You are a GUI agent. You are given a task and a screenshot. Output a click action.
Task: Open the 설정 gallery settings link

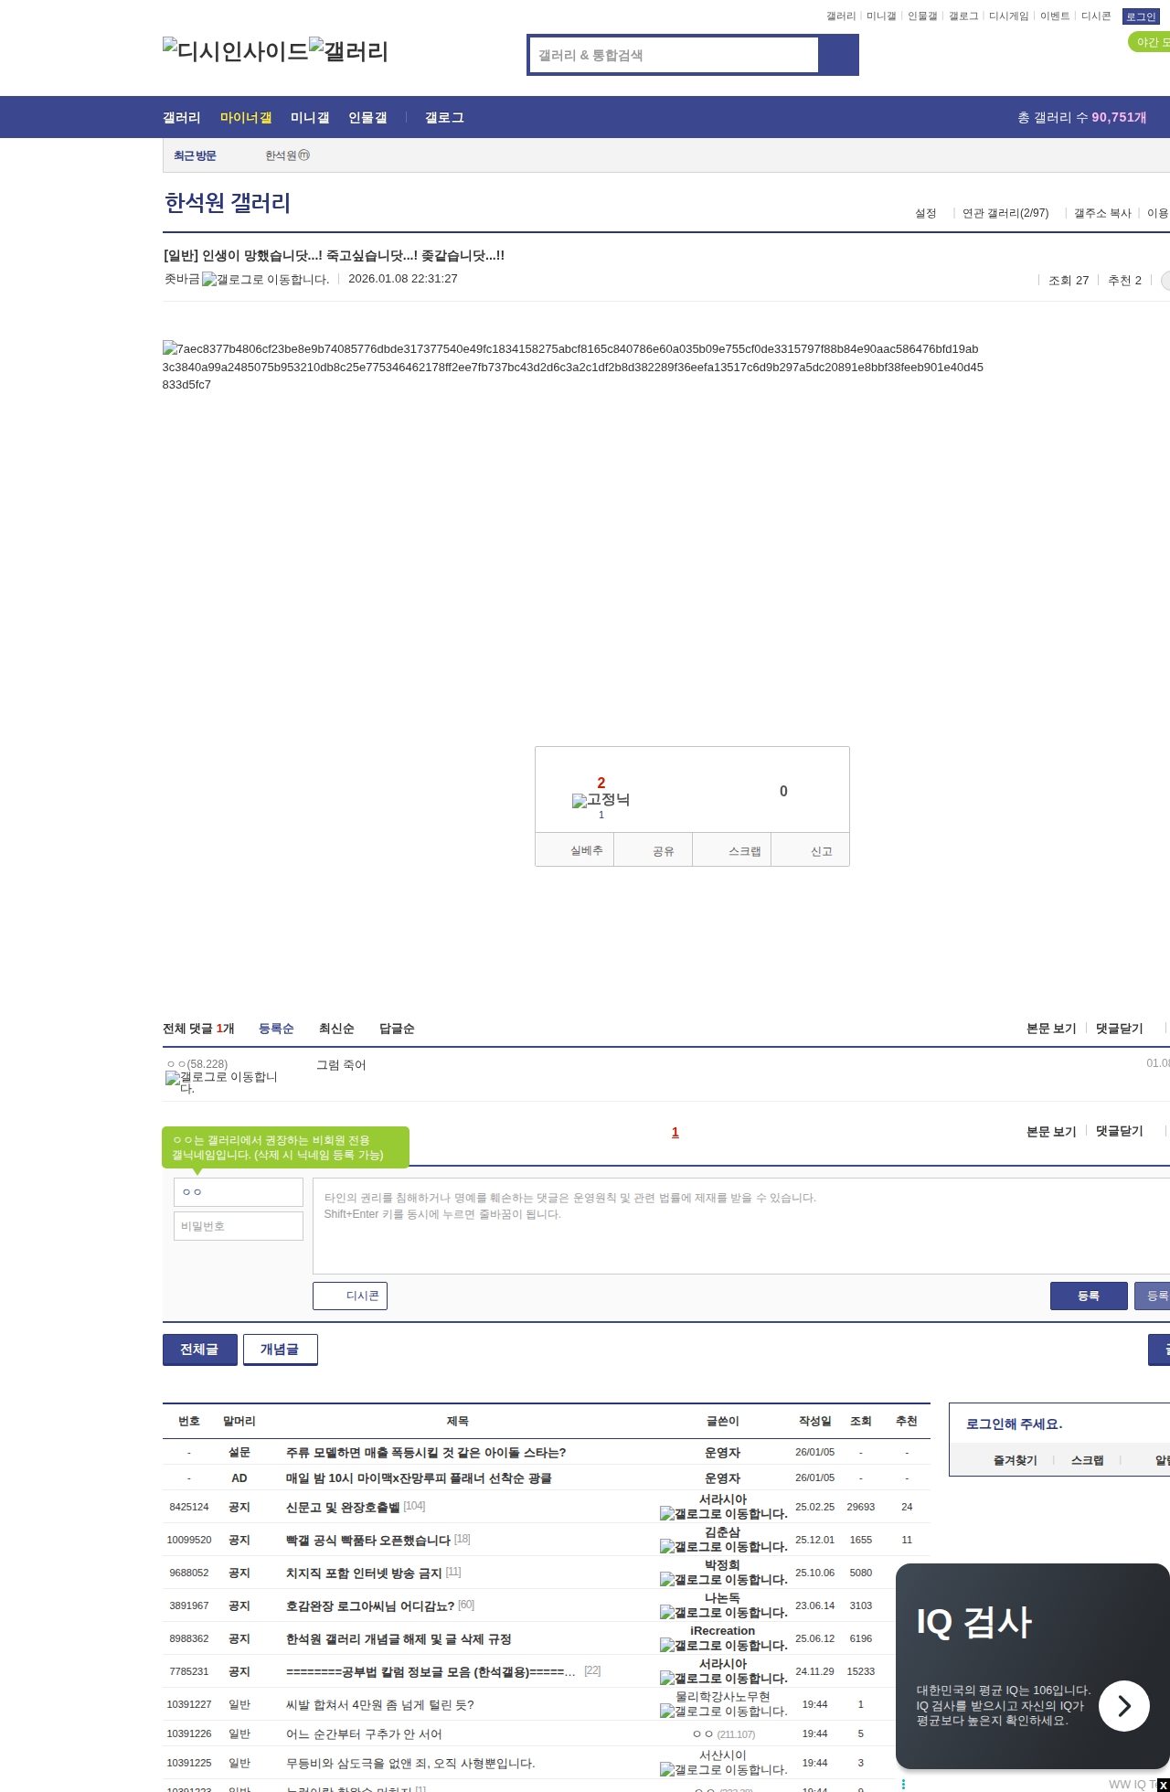(926, 213)
